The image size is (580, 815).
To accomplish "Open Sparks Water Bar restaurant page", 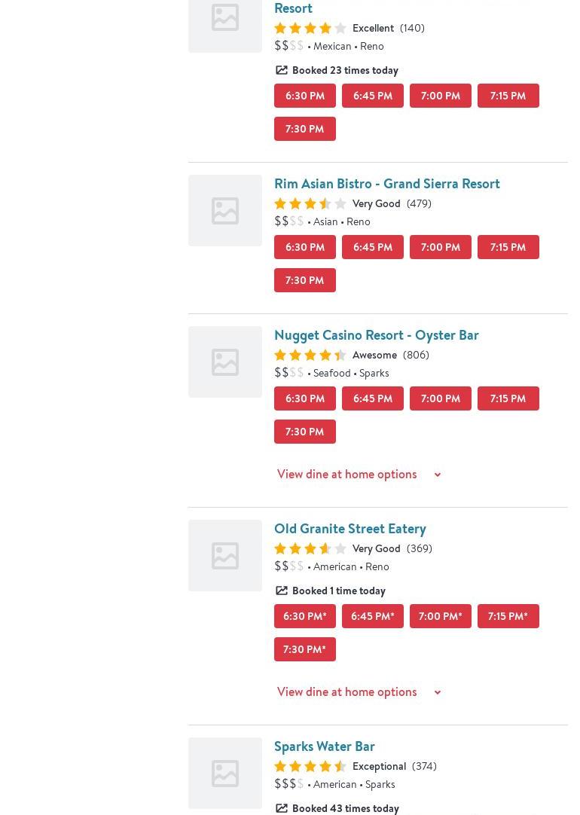I will pyautogui.click(x=324, y=746).
